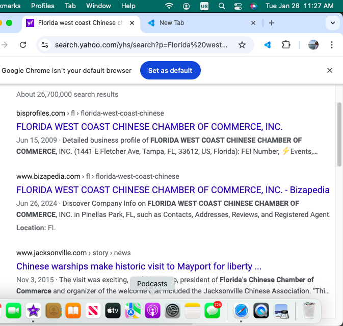Open the Notes app in the Dock

(x=192, y=311)
